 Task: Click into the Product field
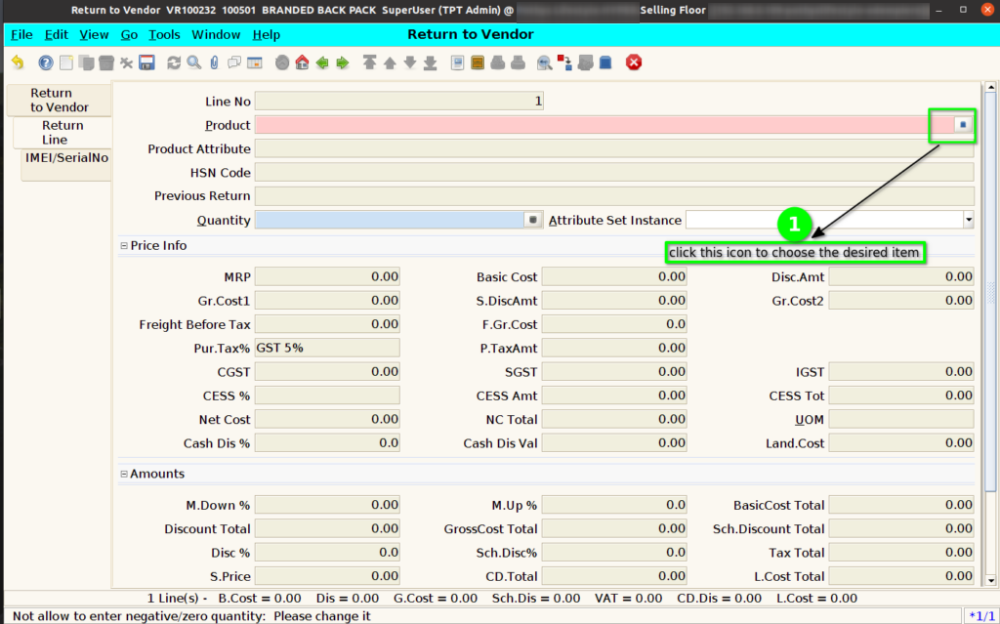[x=604, y=125]
